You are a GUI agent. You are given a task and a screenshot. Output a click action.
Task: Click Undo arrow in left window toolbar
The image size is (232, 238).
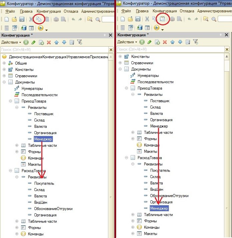point(73,19)
